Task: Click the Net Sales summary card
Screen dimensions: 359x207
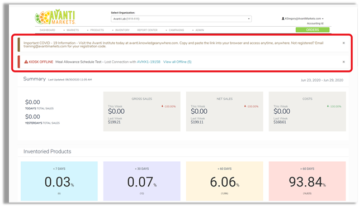Action: tap(225, 112)
